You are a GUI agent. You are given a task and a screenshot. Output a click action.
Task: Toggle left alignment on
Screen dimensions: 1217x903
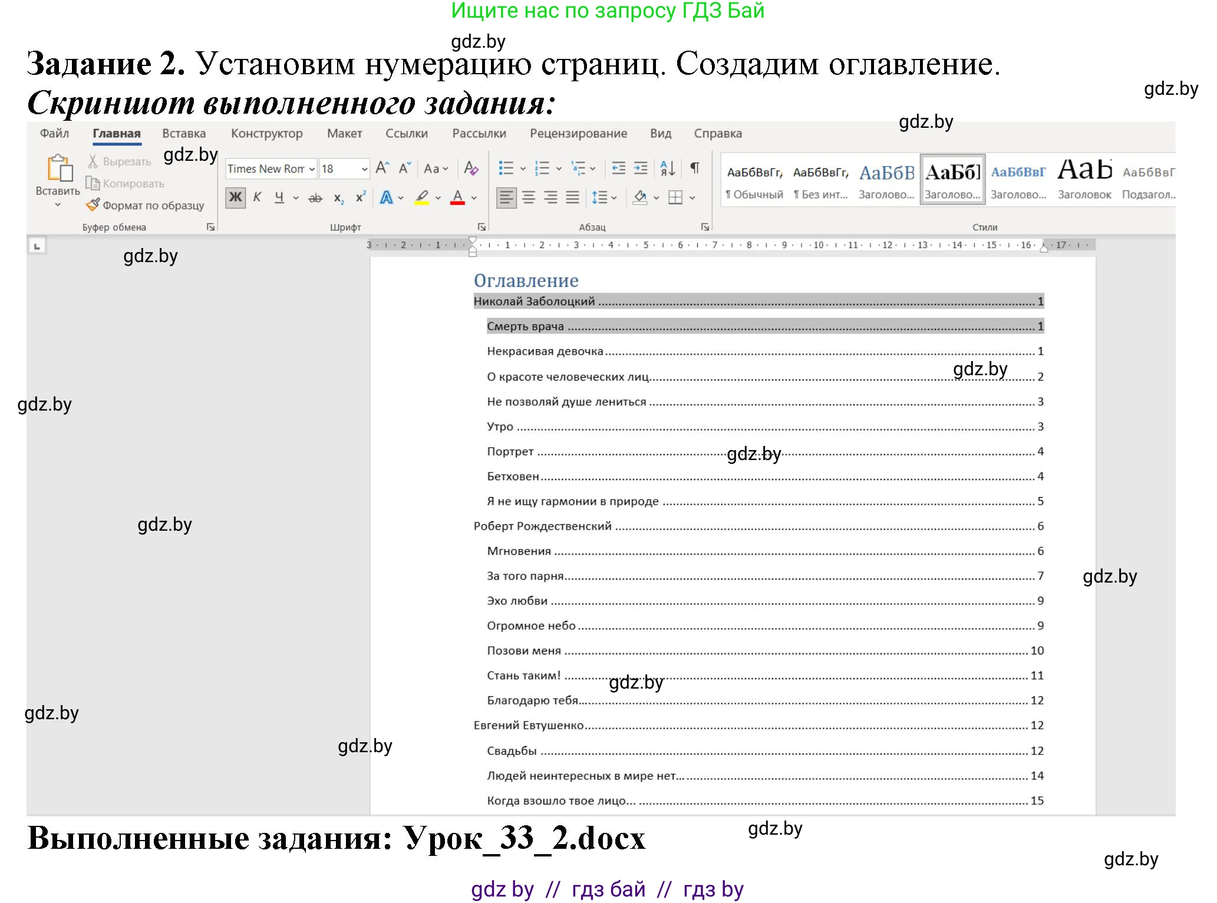click(x=507, y=198)
